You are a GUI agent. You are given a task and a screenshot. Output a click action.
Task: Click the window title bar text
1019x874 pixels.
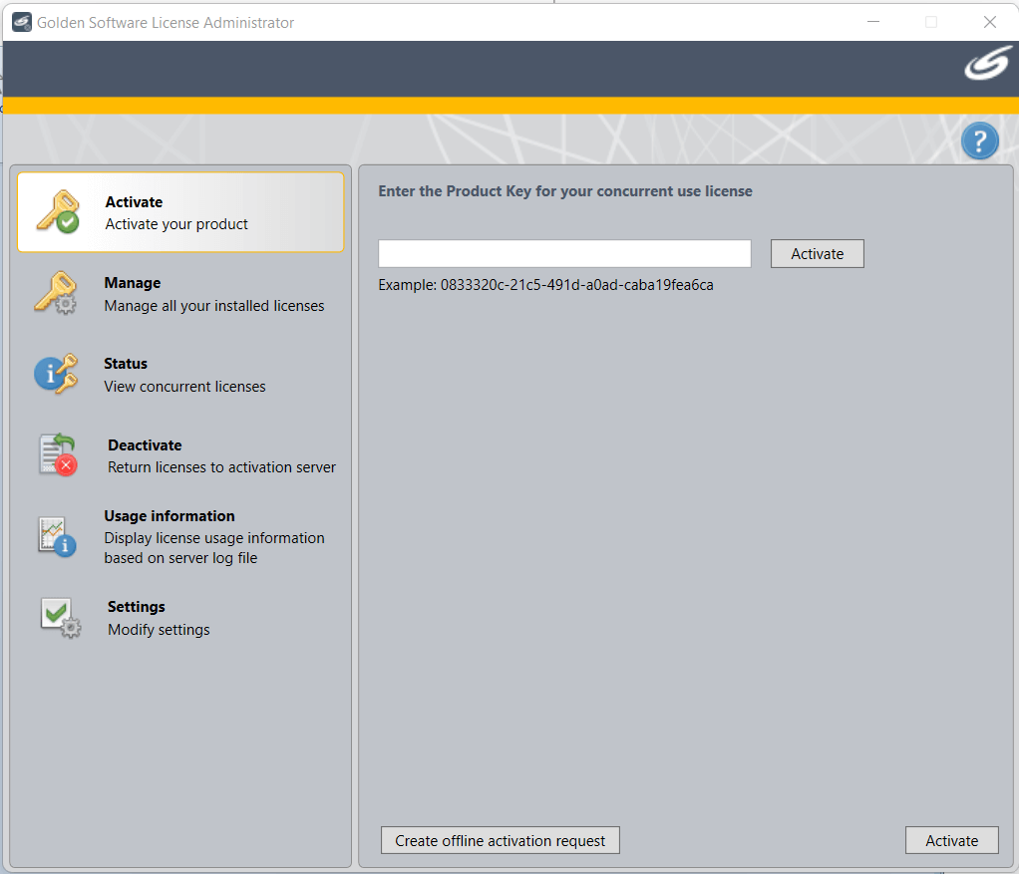[167, 22]
